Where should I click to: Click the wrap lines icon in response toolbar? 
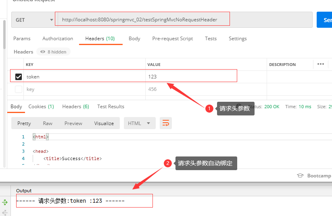pos(166,123)
